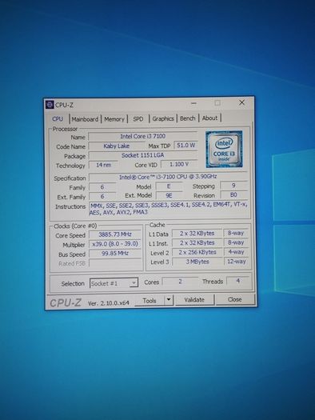Screen dimensions: 315x420
Task: Minimize the CPU-Z window
Action: click(x=194, y=103)
